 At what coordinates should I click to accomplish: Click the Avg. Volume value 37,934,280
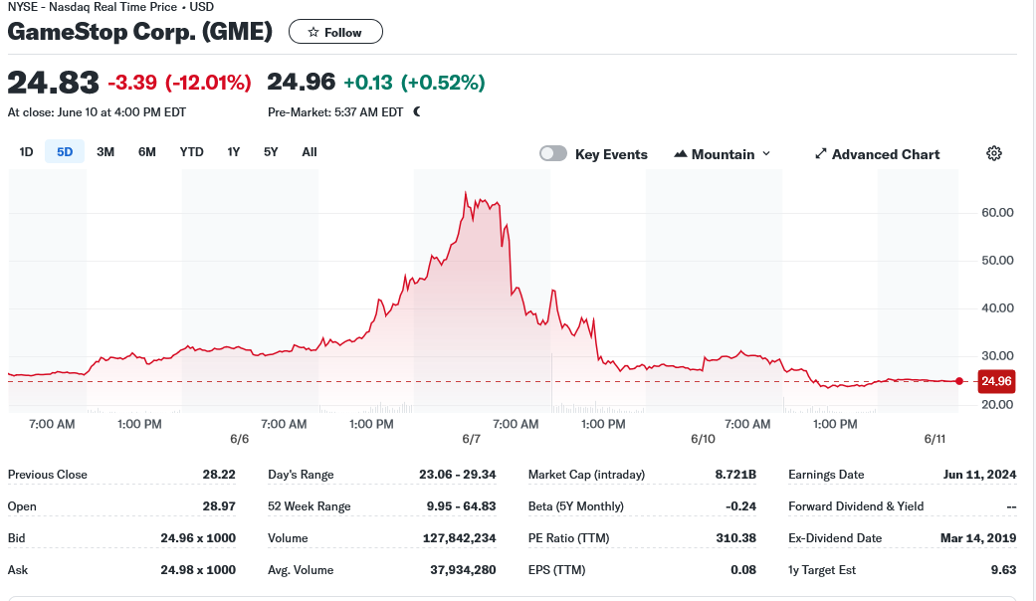coord(463,569)
